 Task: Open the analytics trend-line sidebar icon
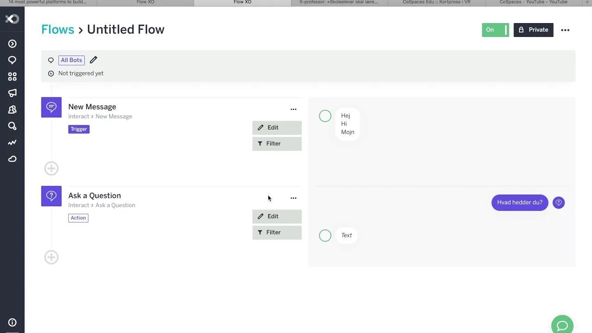pos(12,142)
